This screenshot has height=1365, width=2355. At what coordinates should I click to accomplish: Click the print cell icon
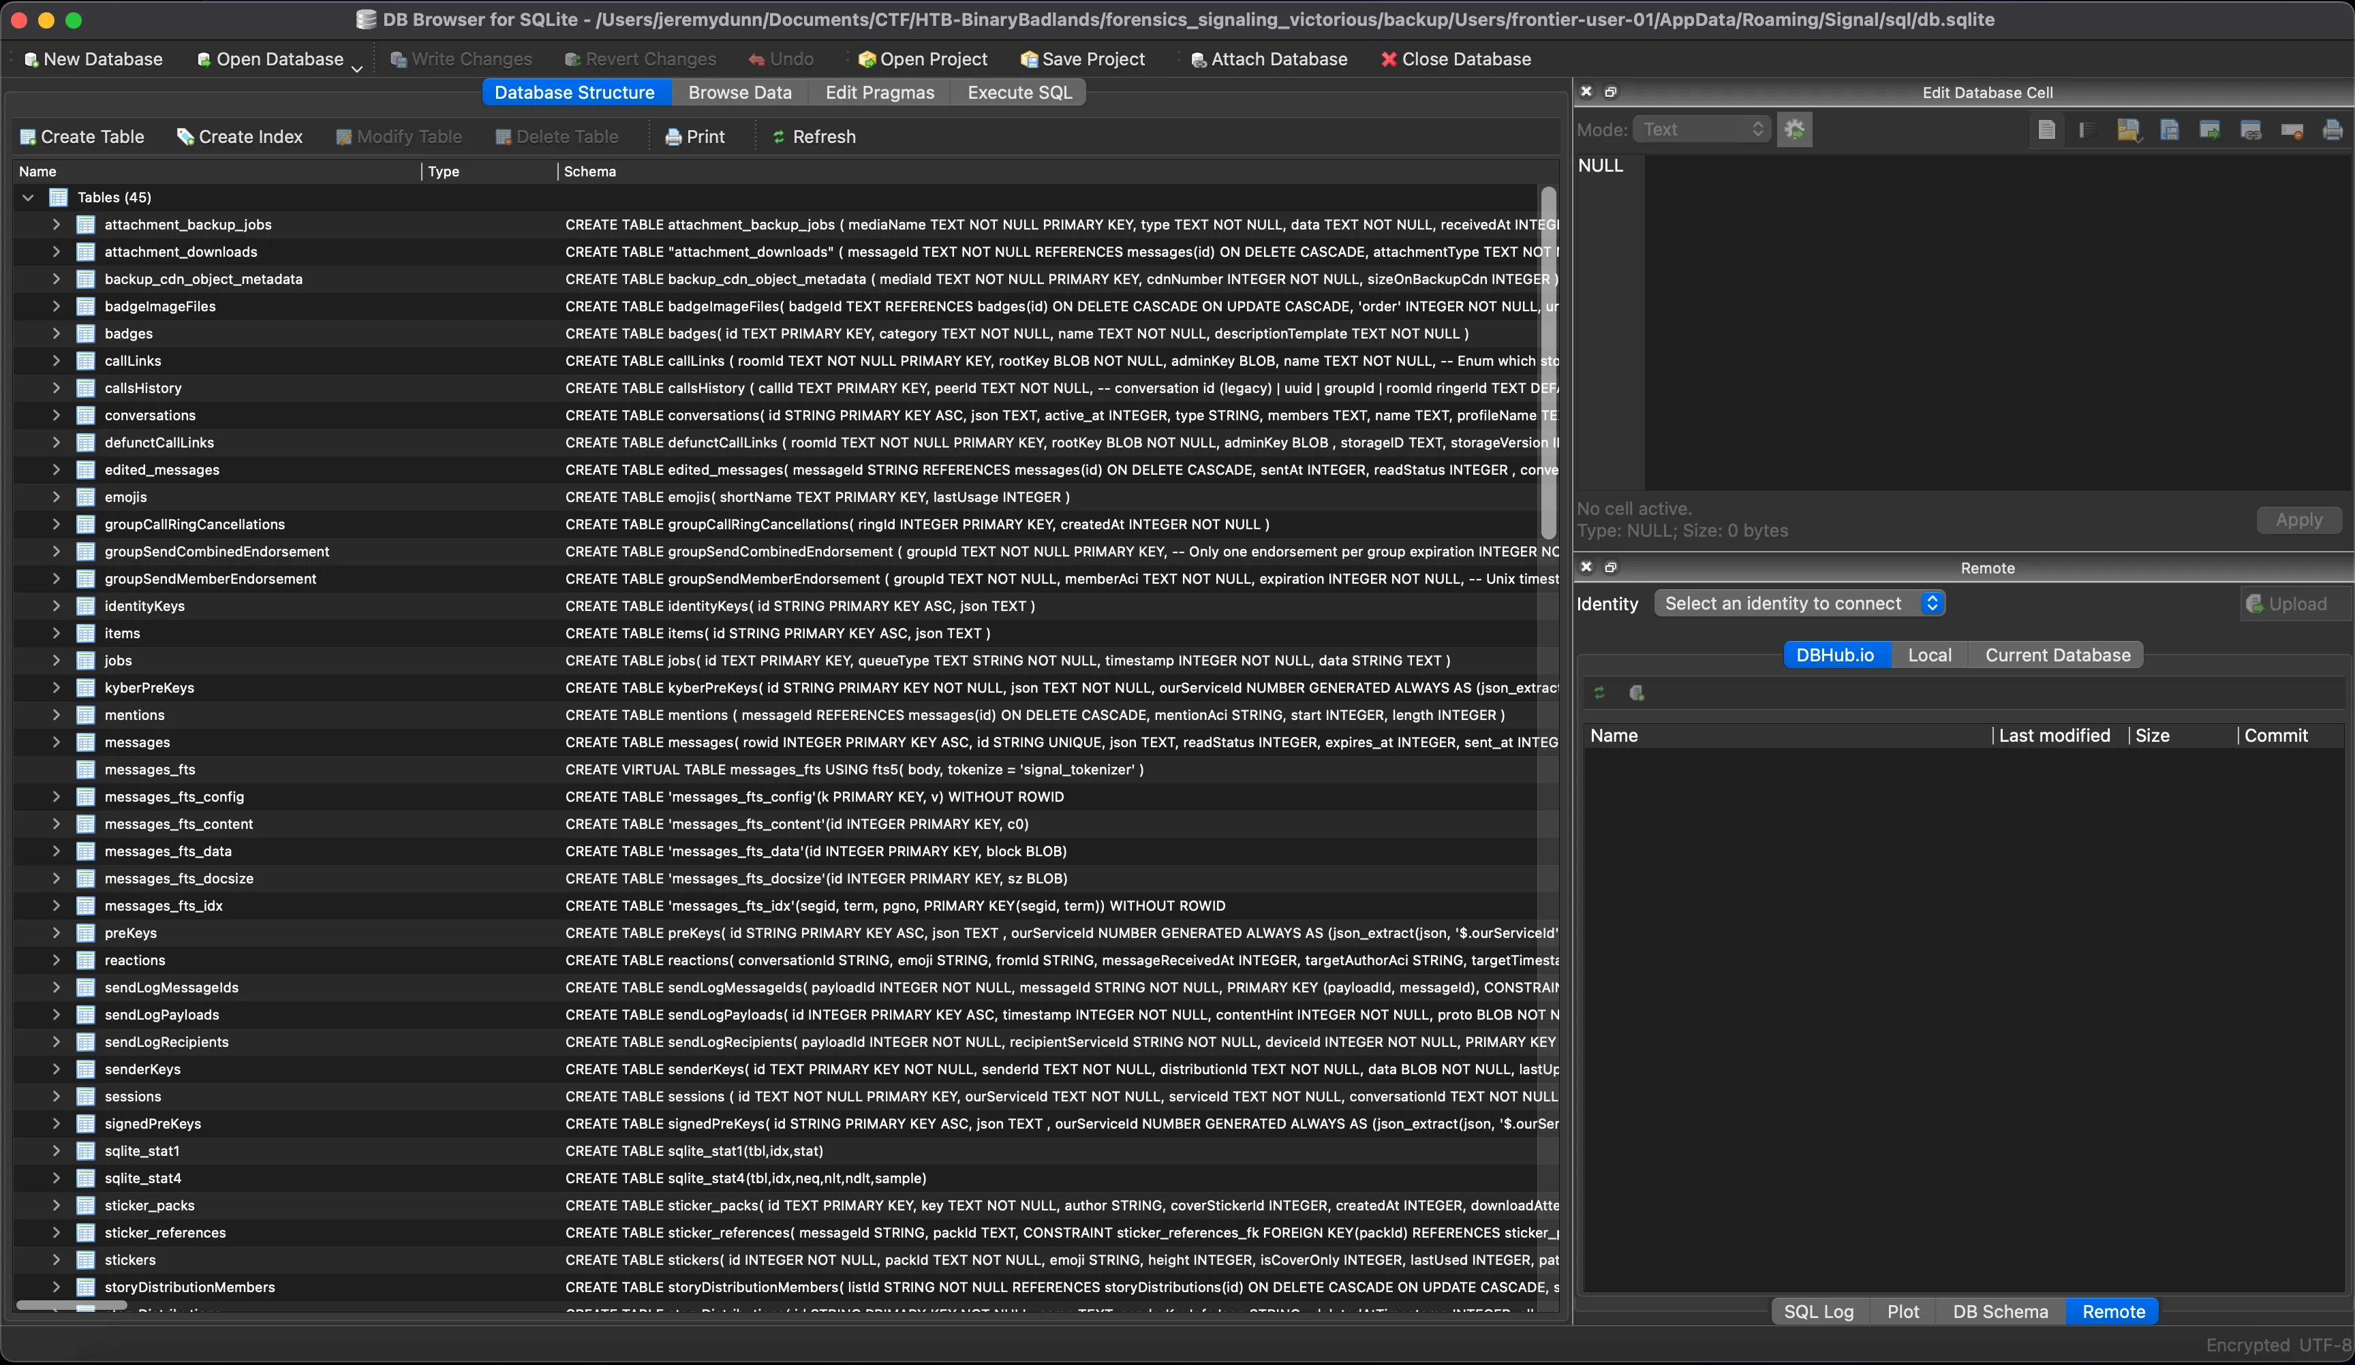(2333, 130)
